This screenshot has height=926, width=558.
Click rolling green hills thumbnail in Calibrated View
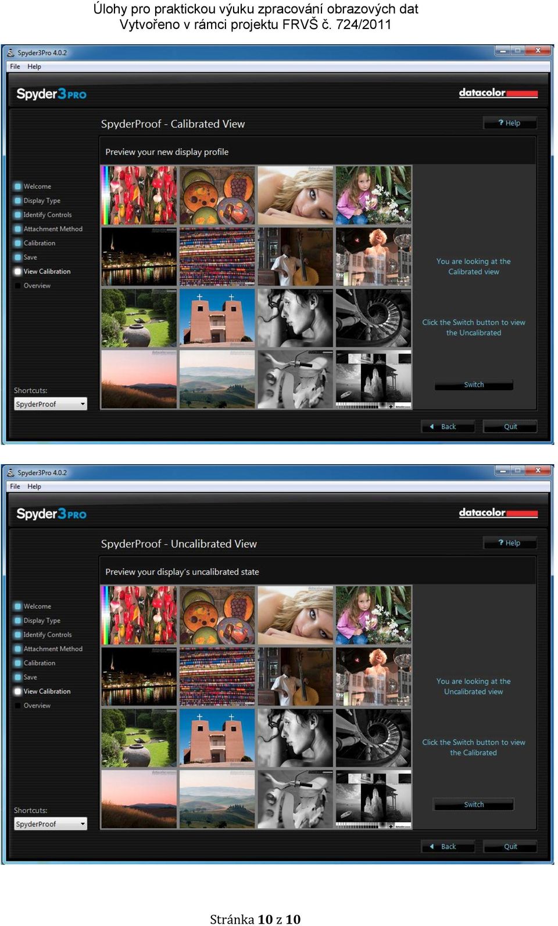pos(217,379)
